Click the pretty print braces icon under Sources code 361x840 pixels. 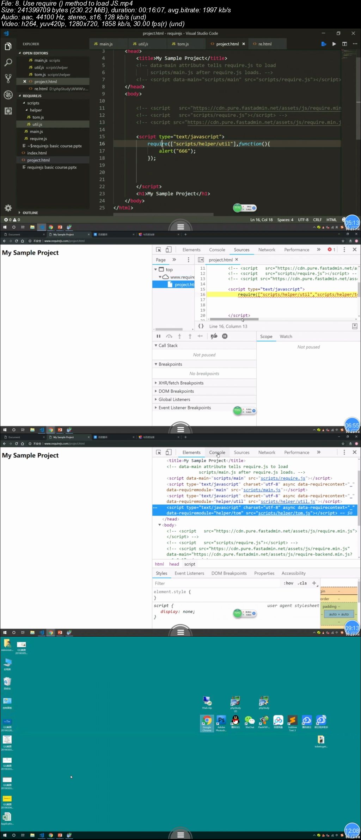coord(201,326)
